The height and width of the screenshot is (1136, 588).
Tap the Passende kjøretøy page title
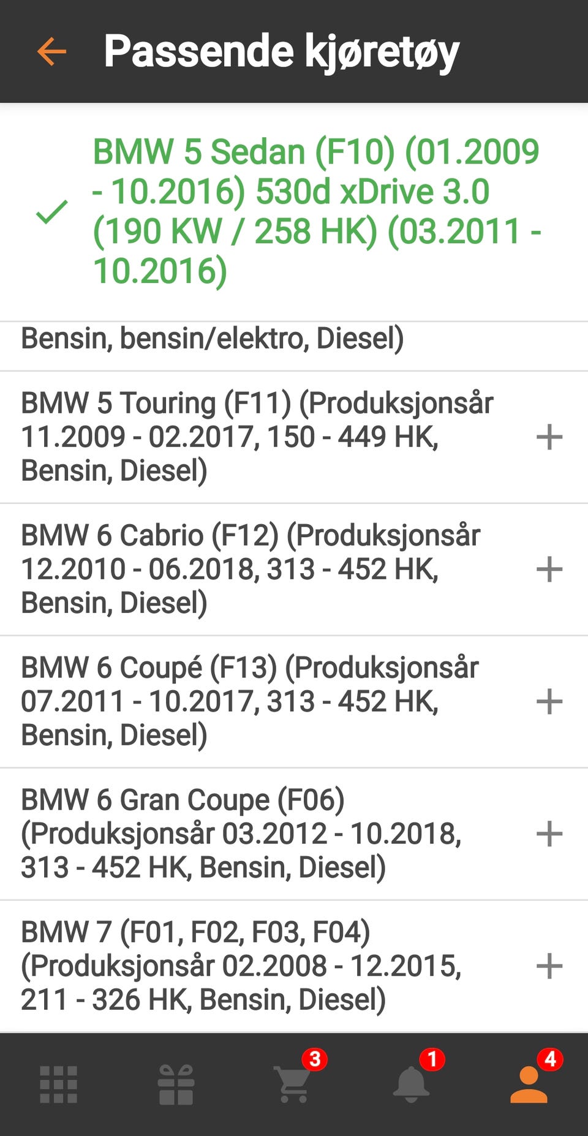point(281,51)
